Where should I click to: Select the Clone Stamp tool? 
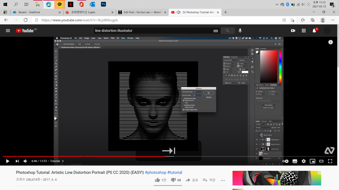56,76
